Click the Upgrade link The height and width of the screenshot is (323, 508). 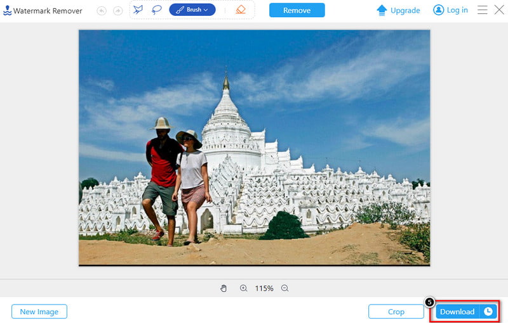pyautogui.click(x=398, y=10)
